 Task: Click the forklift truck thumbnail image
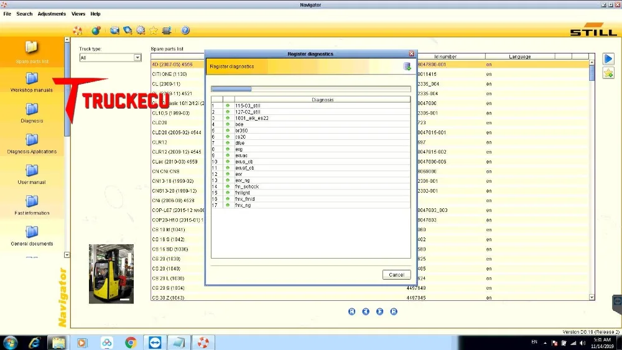pos(111,274)
